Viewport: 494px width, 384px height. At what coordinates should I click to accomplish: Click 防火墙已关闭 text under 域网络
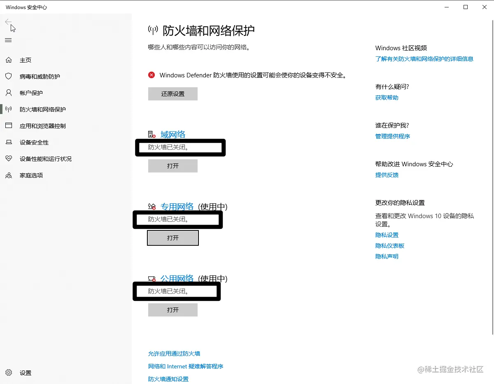pyautogui.click(x=168, y=147)
